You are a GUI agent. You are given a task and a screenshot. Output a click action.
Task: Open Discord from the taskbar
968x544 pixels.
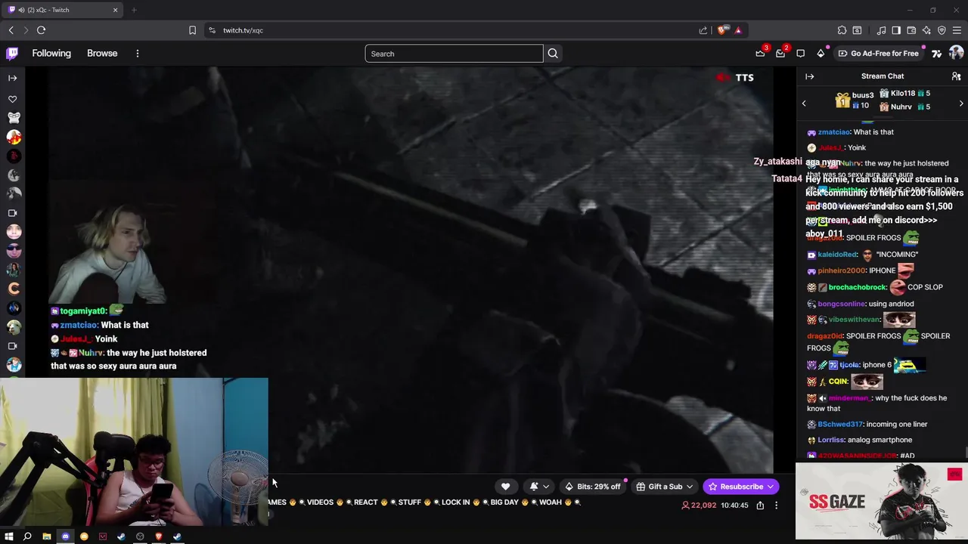coord(65,536)
